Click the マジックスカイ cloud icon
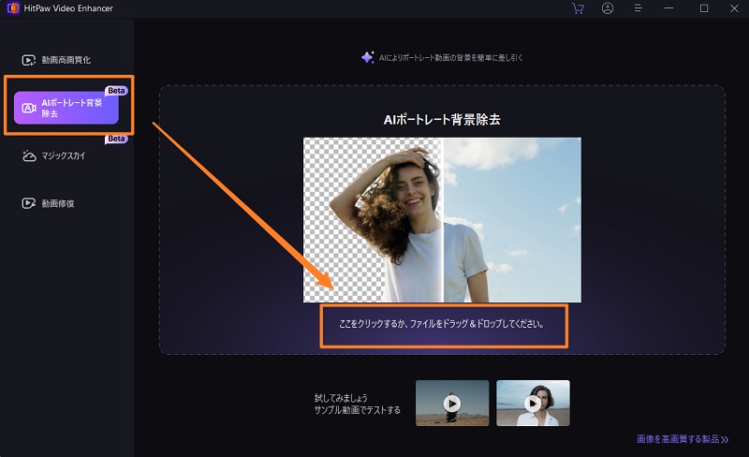Screen dimensions: 749x457 tap(29, 156)
